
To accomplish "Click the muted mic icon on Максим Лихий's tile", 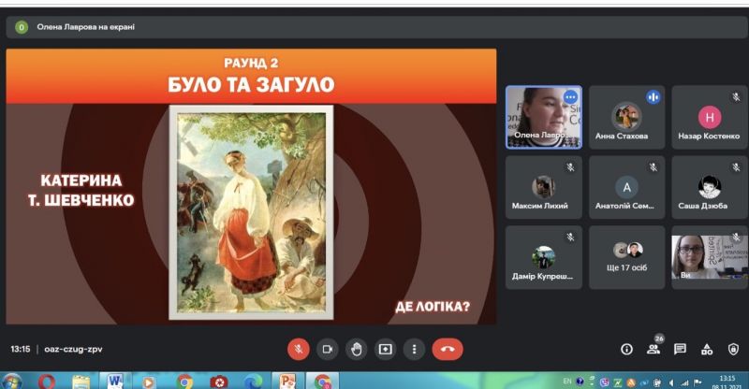I will 570,167.
